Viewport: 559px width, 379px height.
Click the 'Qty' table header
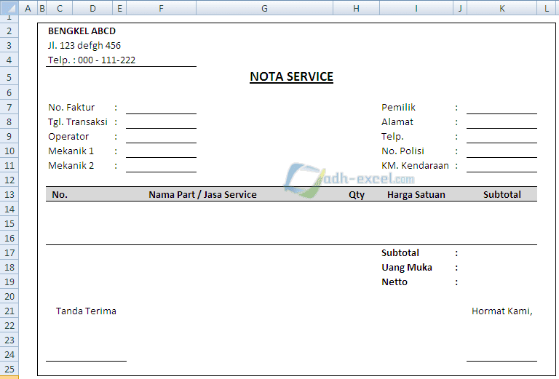tap(357, 195)
